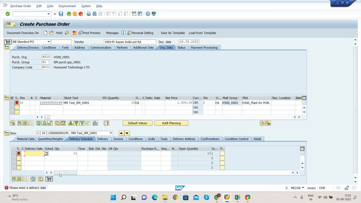Open the ME21N status bar dropdown
The height and width of the screenshot is (203, 361).
pyautogui.click(x=303, y=188)
